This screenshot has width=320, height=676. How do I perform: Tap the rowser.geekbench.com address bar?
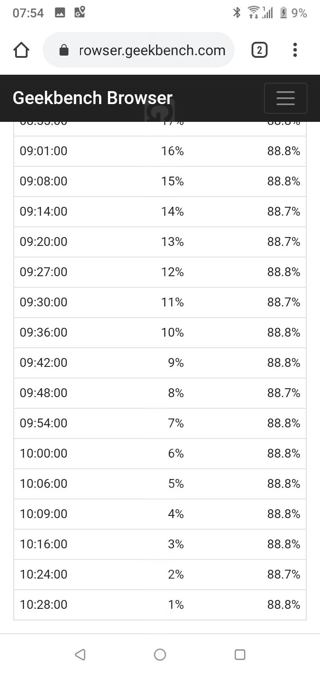coord(152,50)
